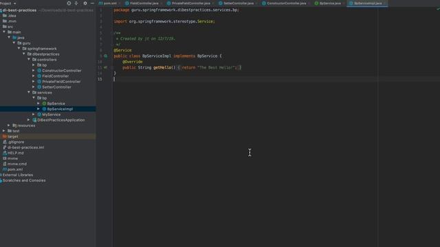Click the getHello method name
The height and width of the screenshot is (247, 440).
[x=162, y=67]
